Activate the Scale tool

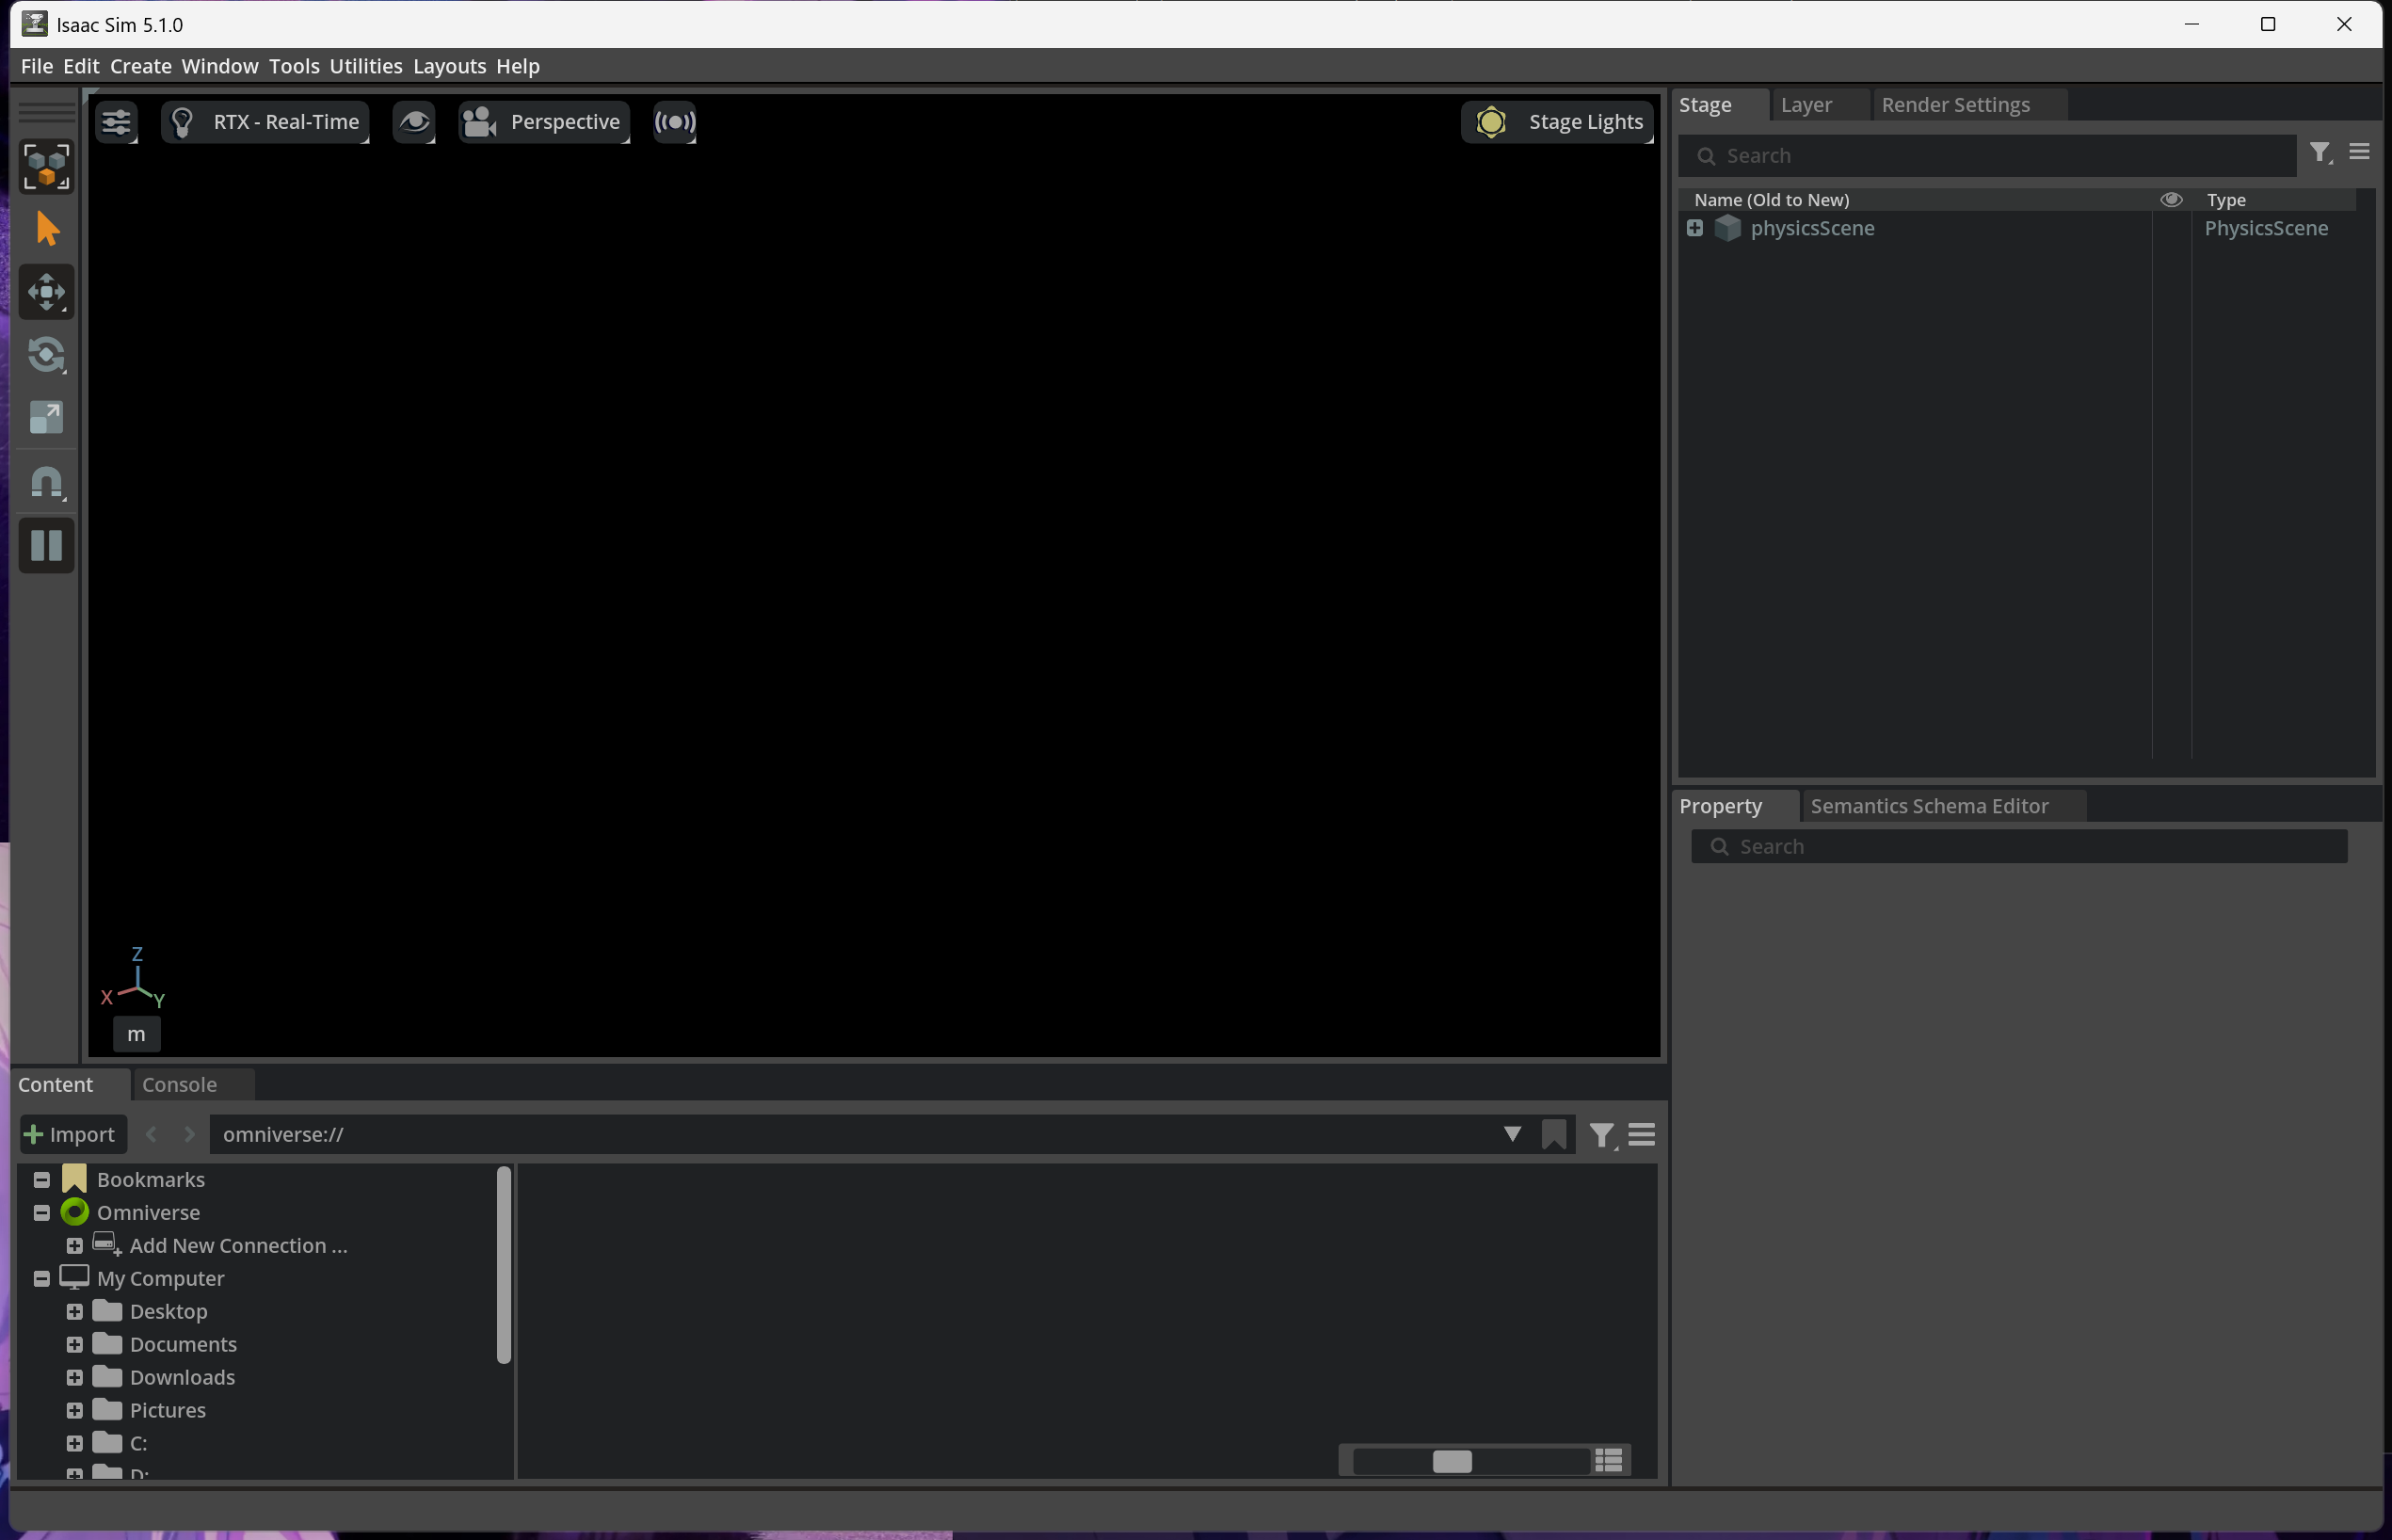click(46, 418)
